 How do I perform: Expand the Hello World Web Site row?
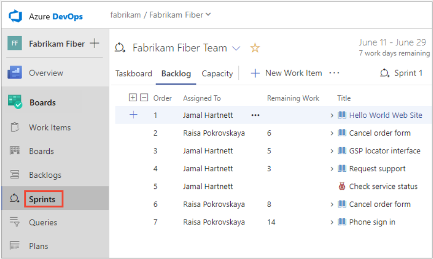(x=332, y=115)
